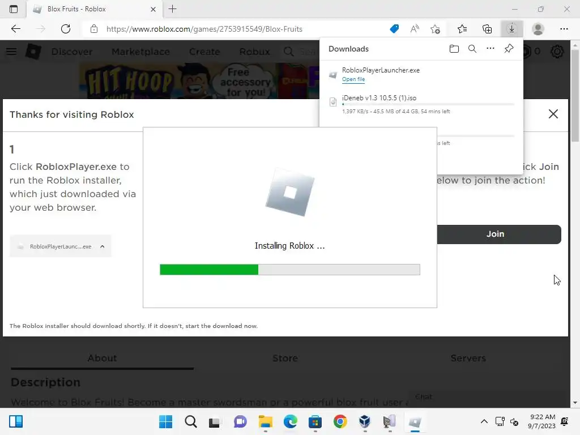
Task: Toggle Read aloud icon in address bar
Action: point(415,29)
